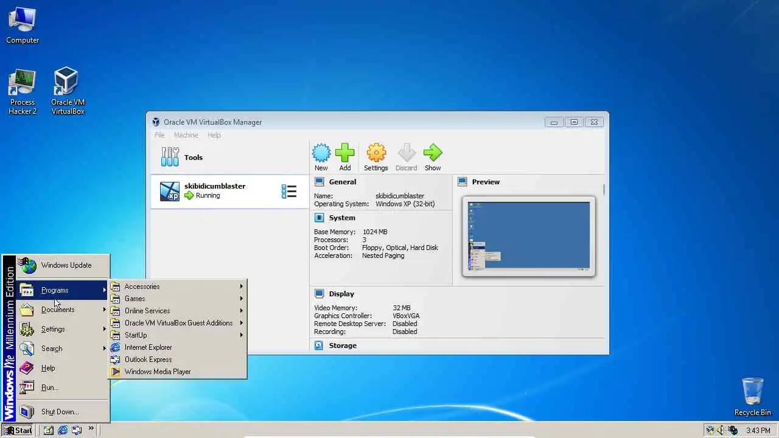Expand the Games program folder
Screen dimensions: 779x438
pyautogui.click(x=178, y=299)
